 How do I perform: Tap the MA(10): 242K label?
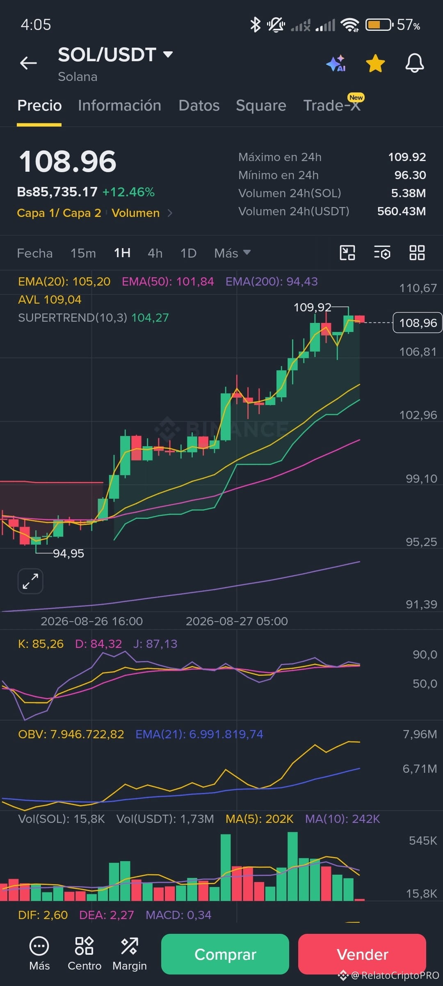(x=343, y=819)
